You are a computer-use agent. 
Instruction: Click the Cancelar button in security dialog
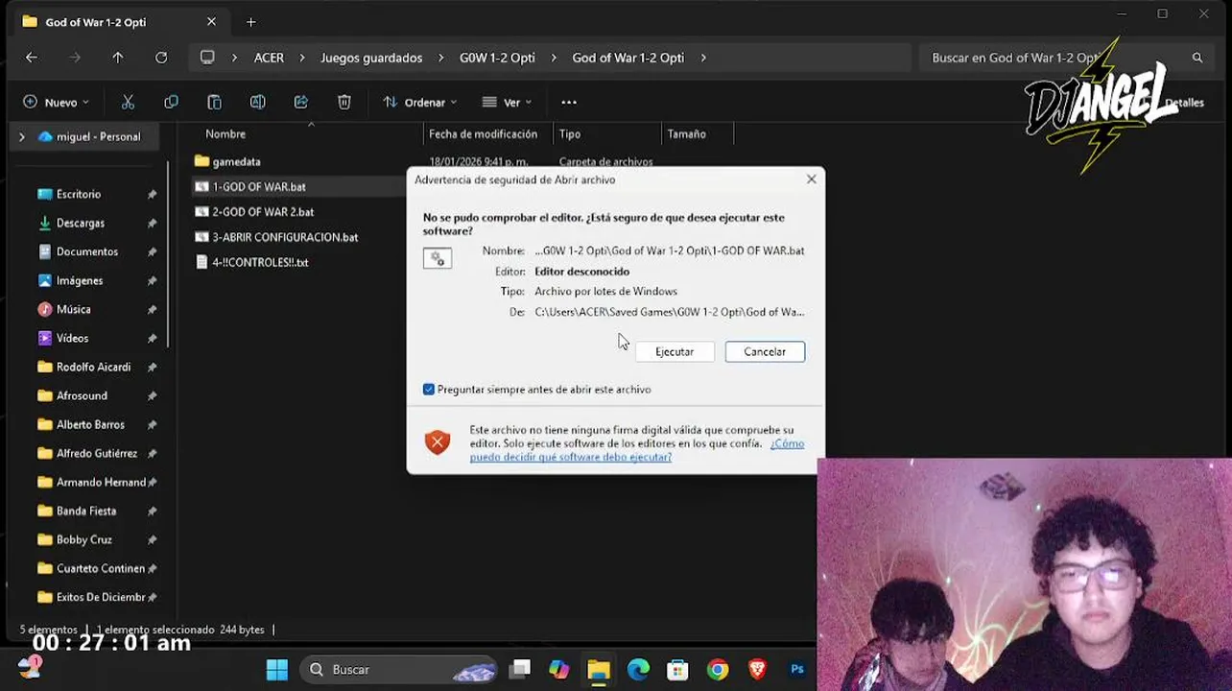765,351
